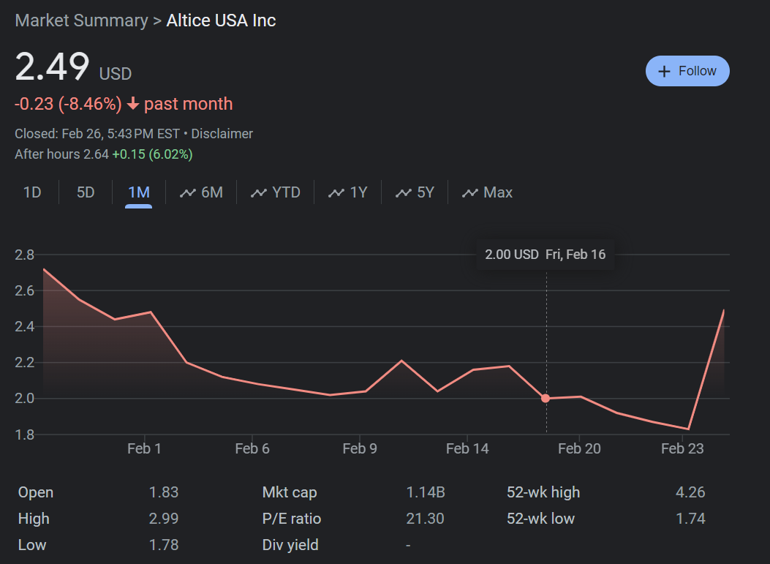Click the Mkt cap value 1.14B

tap(425, 492)
